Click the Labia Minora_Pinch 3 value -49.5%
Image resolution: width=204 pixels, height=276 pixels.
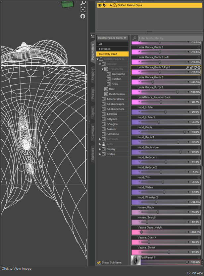pos(195,82)
